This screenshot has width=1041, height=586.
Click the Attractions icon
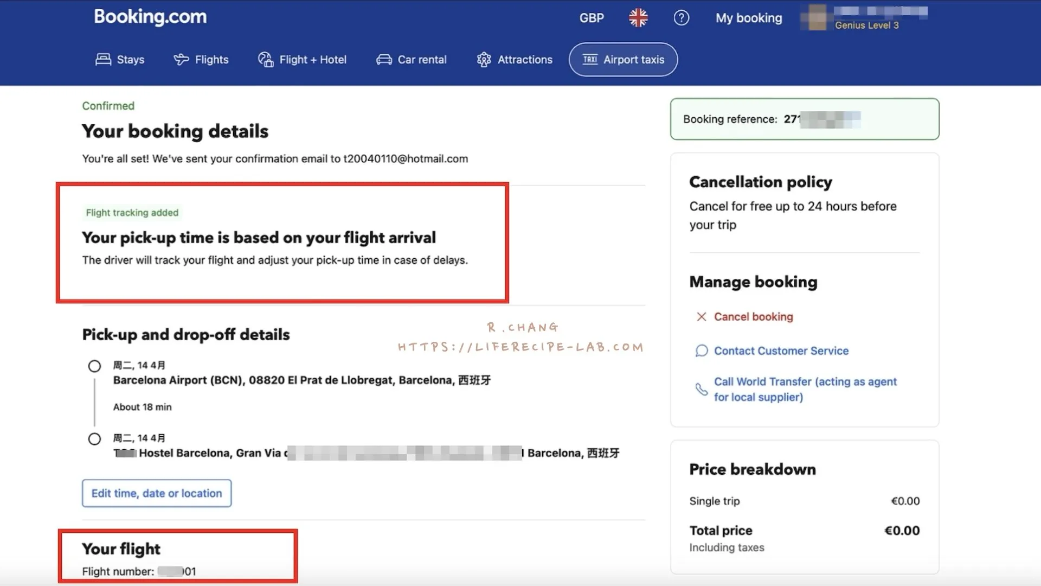pos(484,60)
